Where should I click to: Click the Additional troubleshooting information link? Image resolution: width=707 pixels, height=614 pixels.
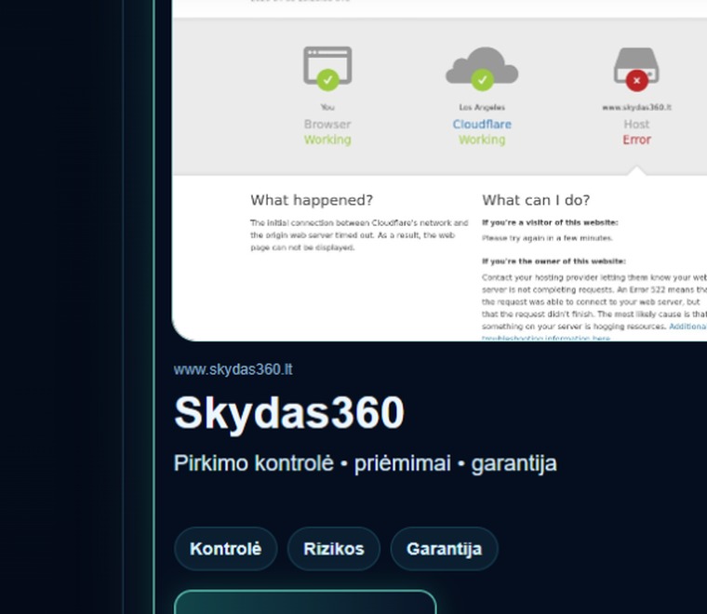[687, 327]
